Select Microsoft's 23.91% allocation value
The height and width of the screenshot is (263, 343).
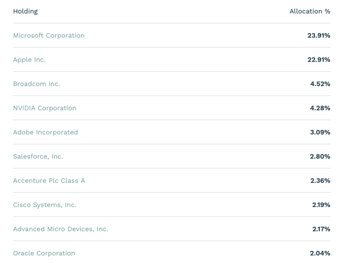coord(319,36)
